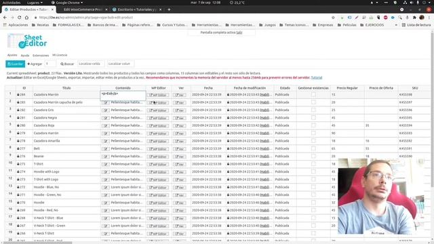Viewport: 434px width, 244px height.
Task: Toggle Gestionar existencias for Cazadora Roja
Action: point(313,125)
